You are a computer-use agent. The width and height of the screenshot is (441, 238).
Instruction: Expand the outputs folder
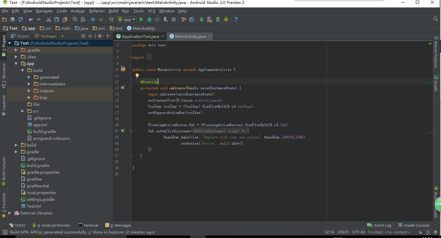click(29, 91)
